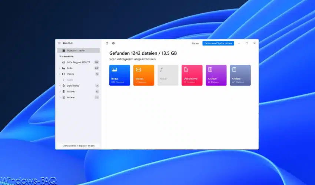The width and height of the screenshot is (315, 185).
Task: Click the document icon of the sidebar Dokumente row
Action: click(x=64, y=85)
